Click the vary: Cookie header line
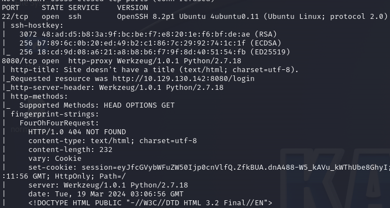Screen dimensions: 390x208 [55, 159]
